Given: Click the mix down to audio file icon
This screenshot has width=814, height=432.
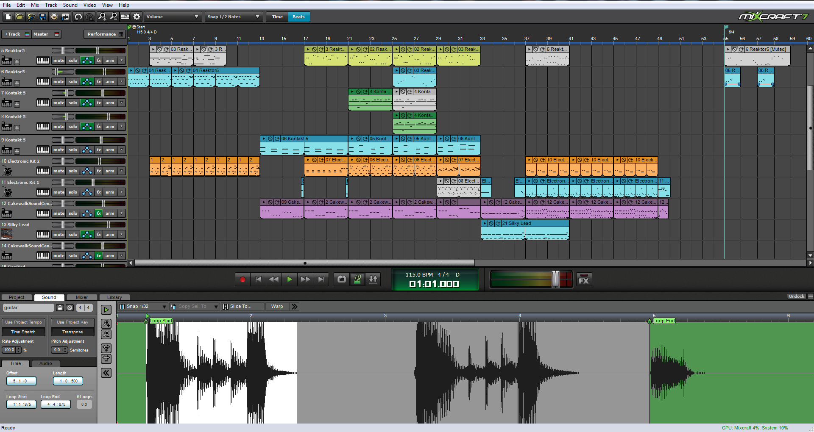Looking at the screenshot, I should (x=65, y=17).
